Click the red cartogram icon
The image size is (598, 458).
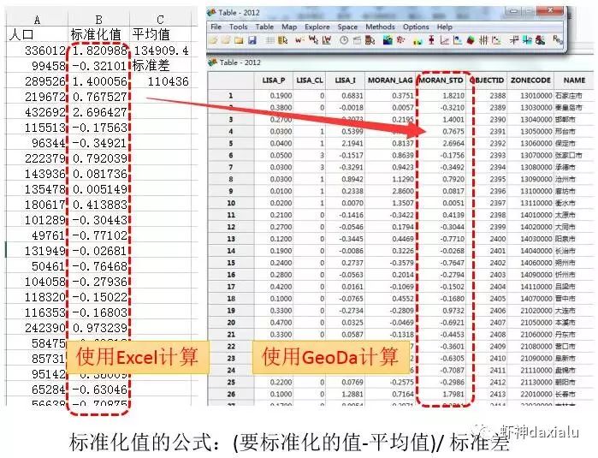(x=400, y=39)
